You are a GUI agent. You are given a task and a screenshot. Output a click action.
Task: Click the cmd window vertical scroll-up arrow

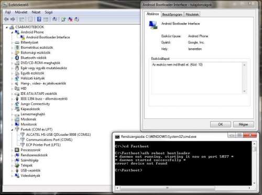pos(254,144)
